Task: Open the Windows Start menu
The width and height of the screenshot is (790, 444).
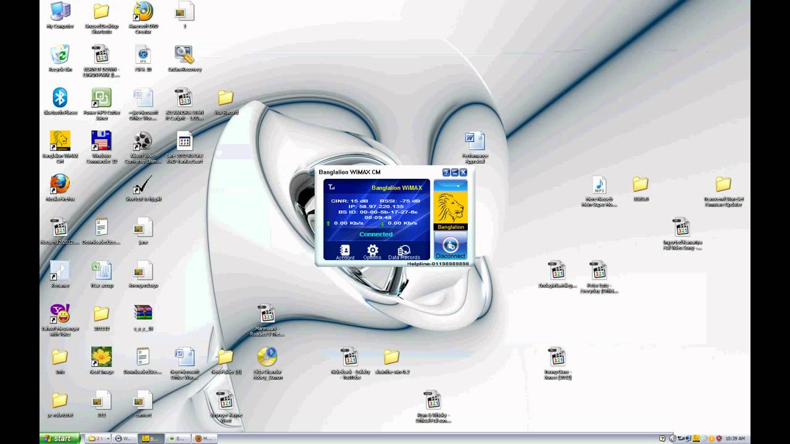Action: click(x=60, y=438)
